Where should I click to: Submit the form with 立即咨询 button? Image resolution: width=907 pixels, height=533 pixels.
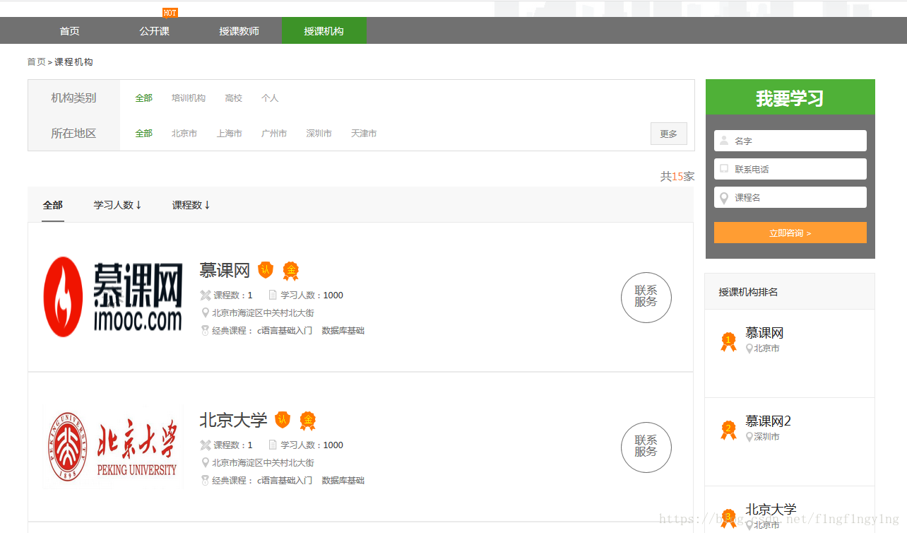tap(790, 233)
